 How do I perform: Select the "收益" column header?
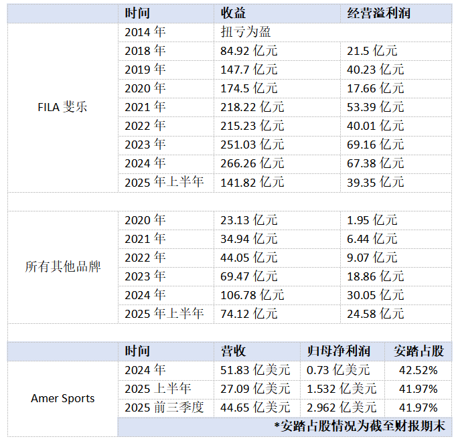pyautogui.click(x=234, y=13)
